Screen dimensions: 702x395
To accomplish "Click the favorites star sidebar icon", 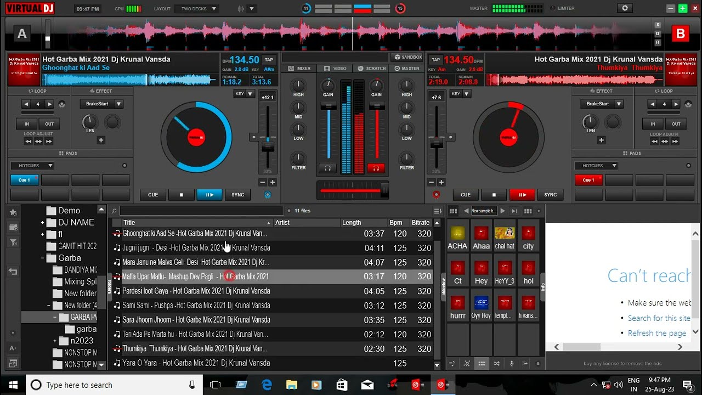I will [x=13, y=212].
